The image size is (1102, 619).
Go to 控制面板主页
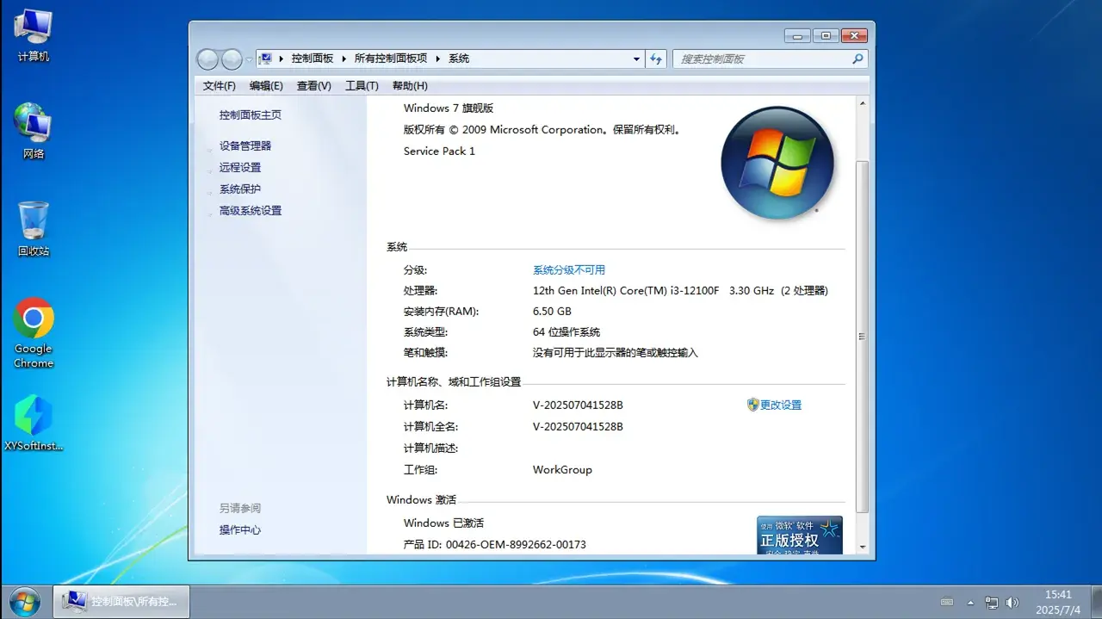tap(251, 115)
